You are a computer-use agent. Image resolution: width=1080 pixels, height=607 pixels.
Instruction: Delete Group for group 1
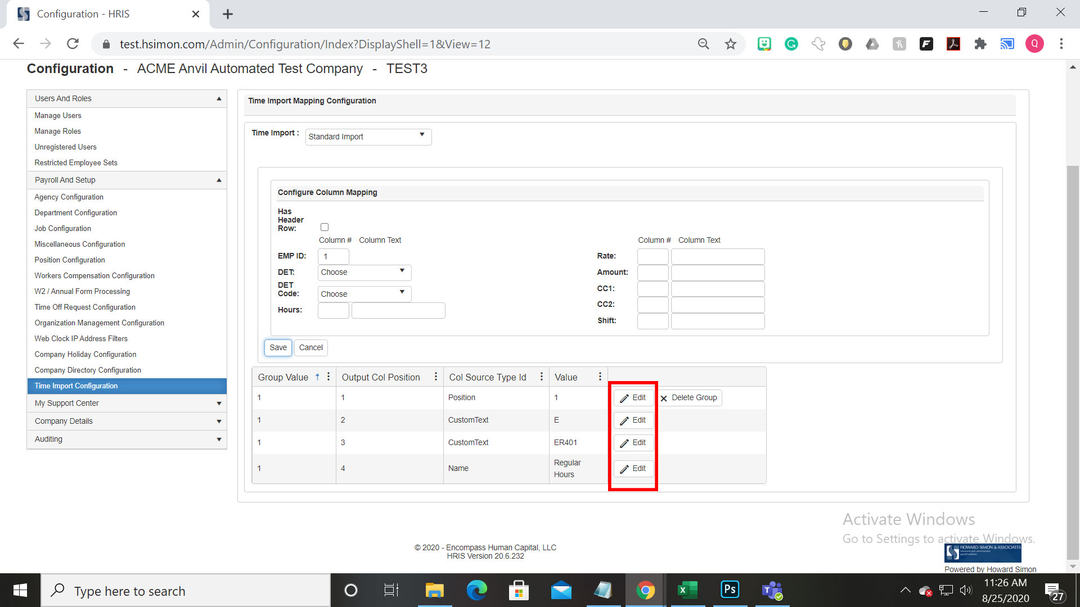pos(689,397)
